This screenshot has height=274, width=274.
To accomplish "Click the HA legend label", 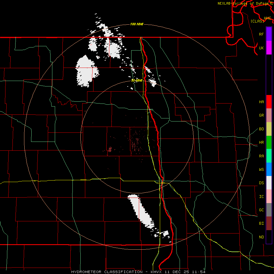I will pos(262,102).
